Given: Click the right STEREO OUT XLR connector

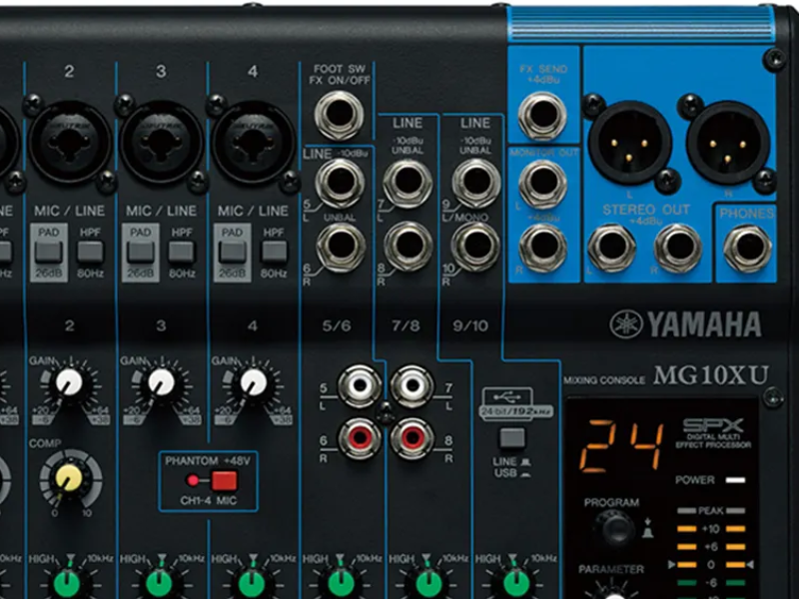Looking at the screenshot, I should click(x=727, y=141).
